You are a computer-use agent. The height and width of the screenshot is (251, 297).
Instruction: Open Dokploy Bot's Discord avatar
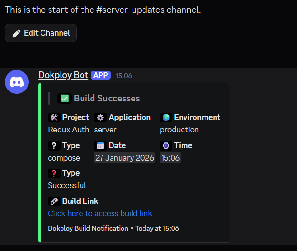(x=17, y=82)
